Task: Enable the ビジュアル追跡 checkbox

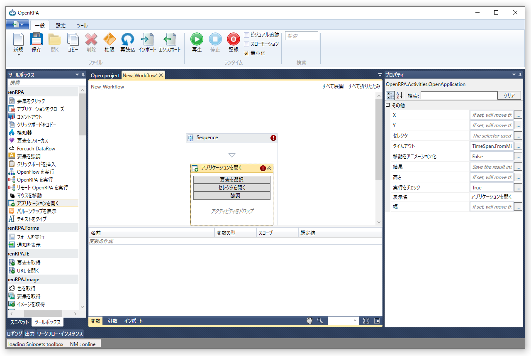Action: pyautogui.click(x=246, y=35)
